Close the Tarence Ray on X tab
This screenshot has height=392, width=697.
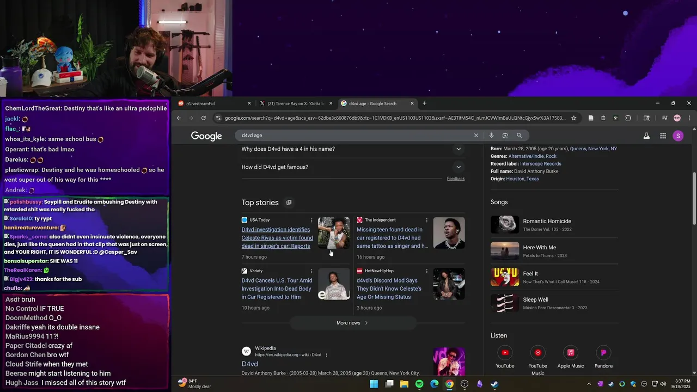coord(331,103)
